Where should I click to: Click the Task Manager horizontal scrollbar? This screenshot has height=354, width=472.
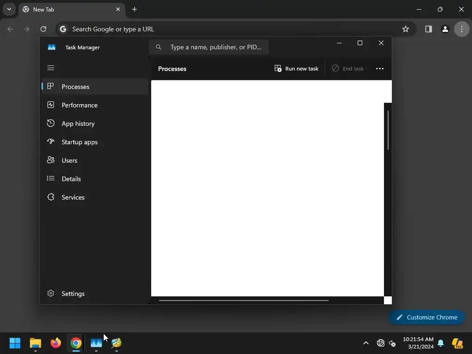[243, 300]
